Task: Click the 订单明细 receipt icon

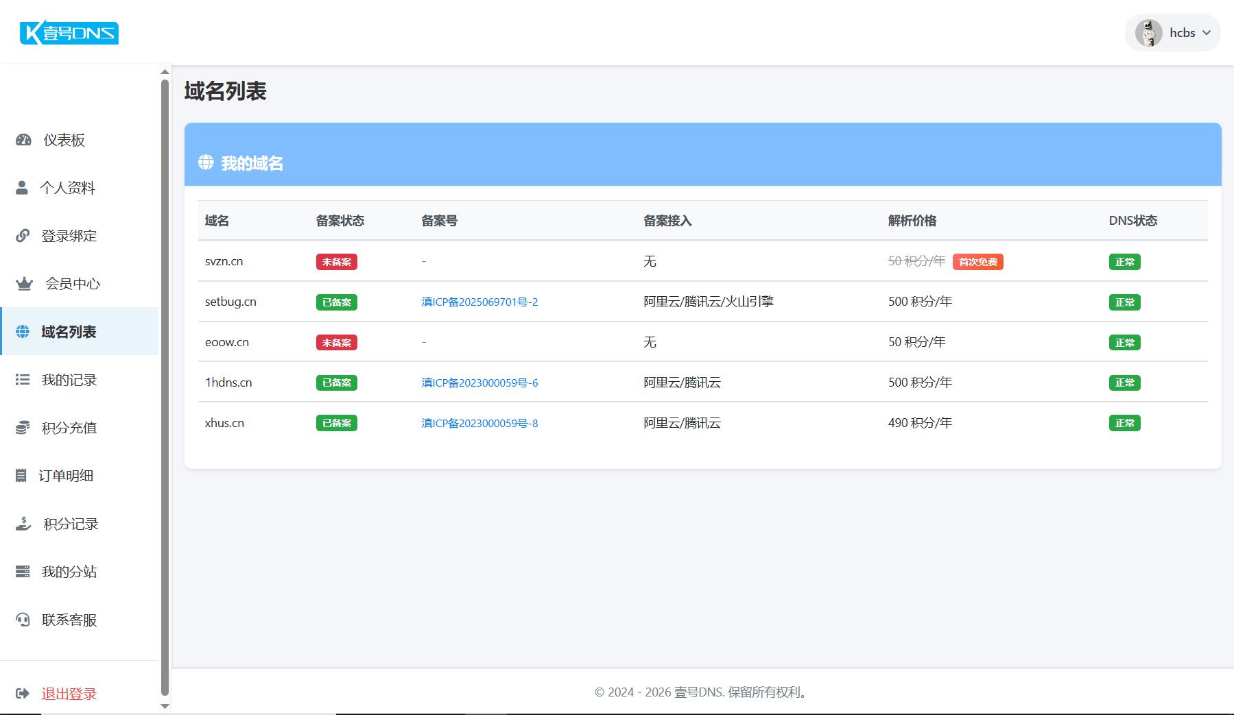Action: (x=21, y=476)
